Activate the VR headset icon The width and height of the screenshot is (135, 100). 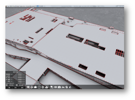[46, 87]
